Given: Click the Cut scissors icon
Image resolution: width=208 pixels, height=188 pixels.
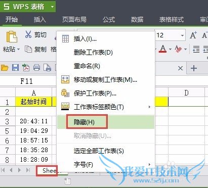Looking at the screenshot, I should [28, 34].
